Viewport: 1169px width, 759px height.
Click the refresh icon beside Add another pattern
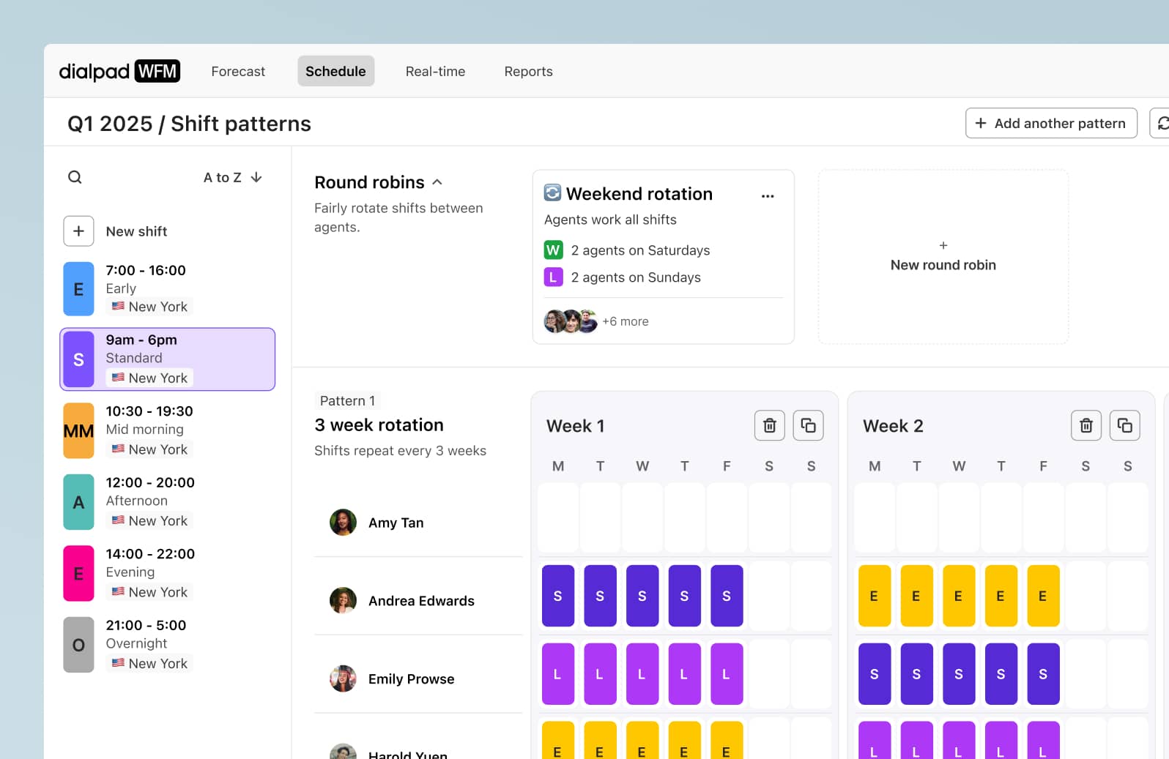1161,124
